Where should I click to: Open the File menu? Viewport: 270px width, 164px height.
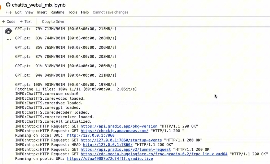(8, 12)
